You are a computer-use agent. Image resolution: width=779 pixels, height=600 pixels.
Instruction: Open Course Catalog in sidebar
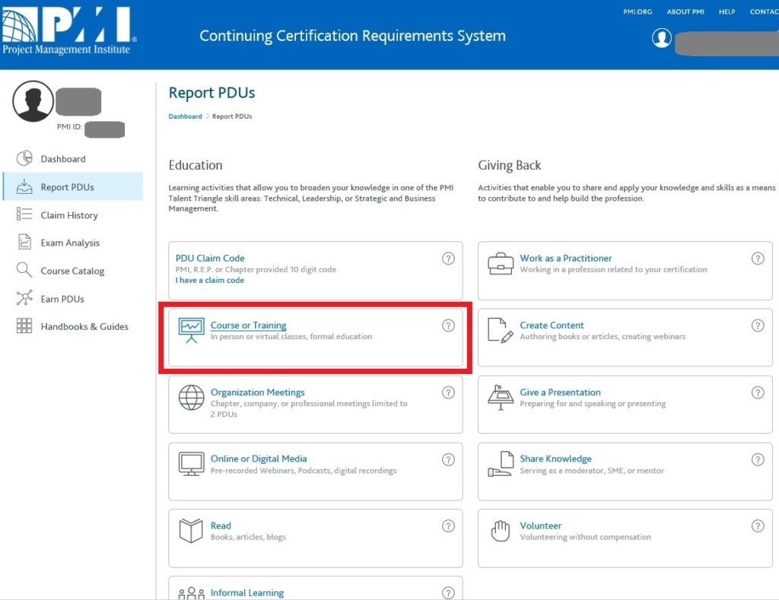coord(73,271)
